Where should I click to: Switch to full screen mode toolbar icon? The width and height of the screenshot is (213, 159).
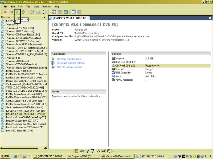65,12
